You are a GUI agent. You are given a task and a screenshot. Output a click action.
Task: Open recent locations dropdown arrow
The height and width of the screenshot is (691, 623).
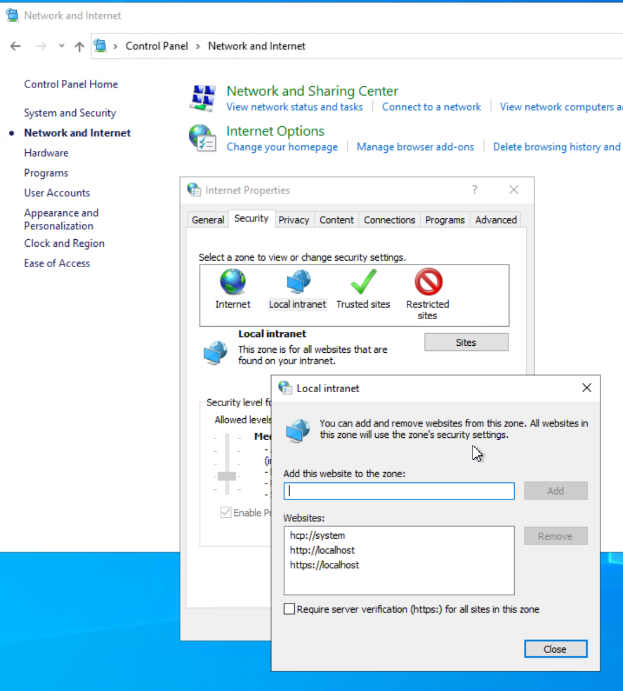(61, 46)
